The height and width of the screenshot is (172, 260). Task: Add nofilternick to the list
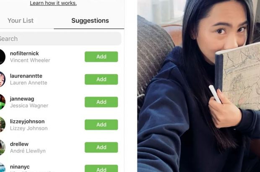click(x=101, y=57)
